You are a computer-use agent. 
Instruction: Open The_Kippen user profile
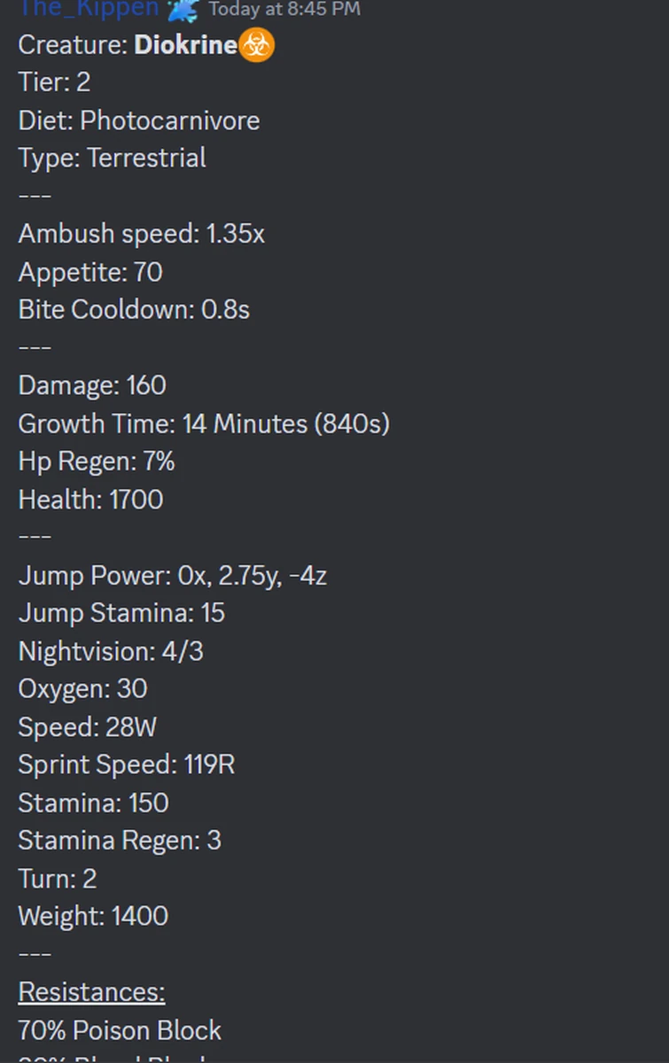coord(89,9)
